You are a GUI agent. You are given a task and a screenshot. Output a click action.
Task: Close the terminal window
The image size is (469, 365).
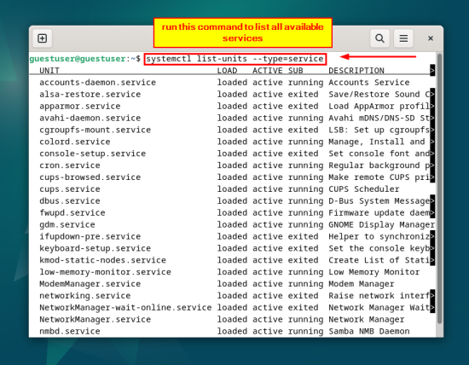pos(431,38)
